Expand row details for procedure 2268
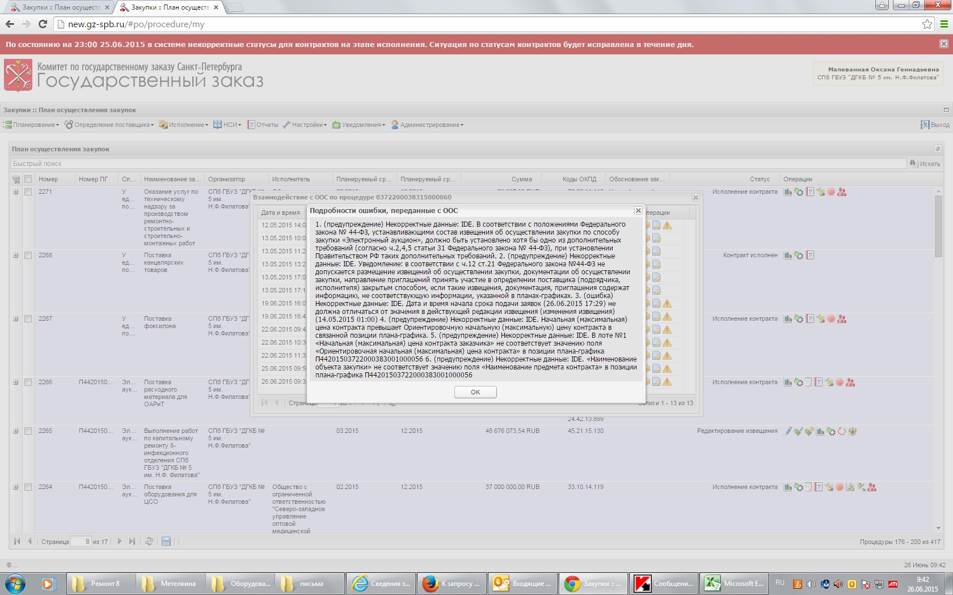 tap(16, 256)
